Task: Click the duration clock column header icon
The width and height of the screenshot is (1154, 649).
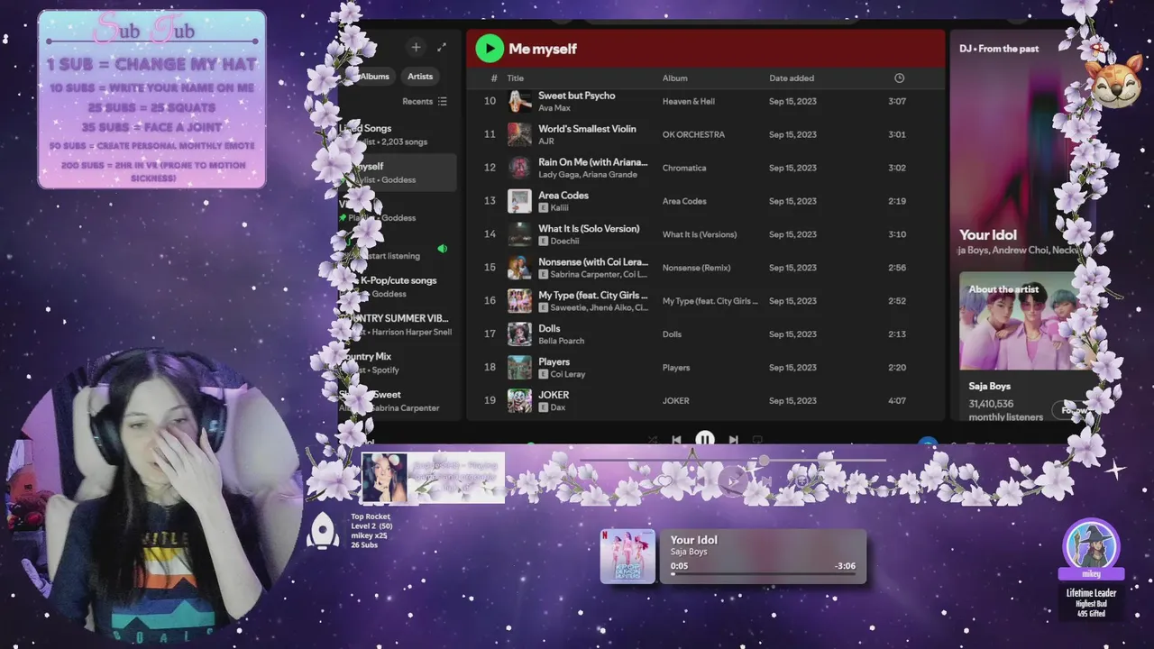Action: point(899,78)
